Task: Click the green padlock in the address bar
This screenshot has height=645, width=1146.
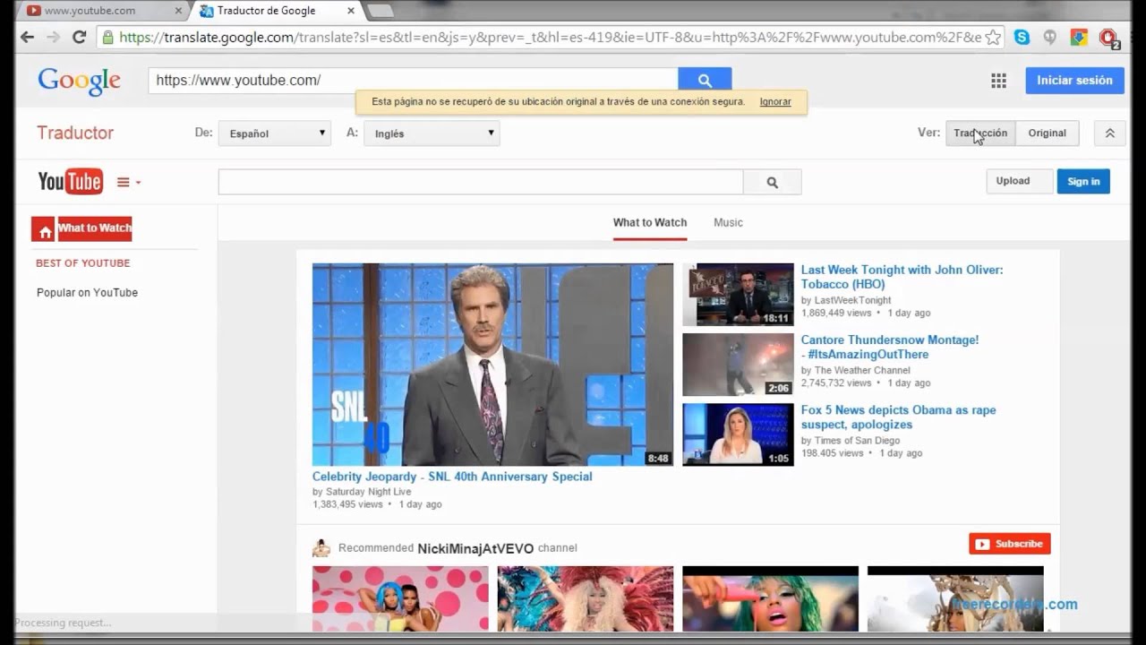Action: (108, 38)
